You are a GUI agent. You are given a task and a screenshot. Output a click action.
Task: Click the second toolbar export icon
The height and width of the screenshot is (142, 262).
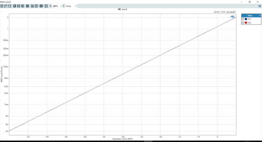coord(6,6)
